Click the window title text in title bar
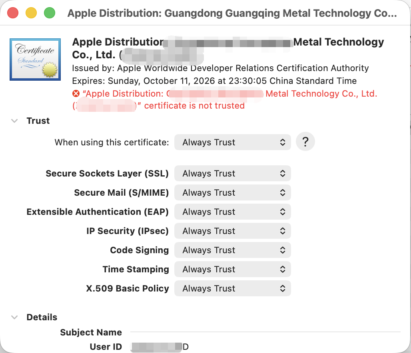411x353 pixels. point(232,13)
